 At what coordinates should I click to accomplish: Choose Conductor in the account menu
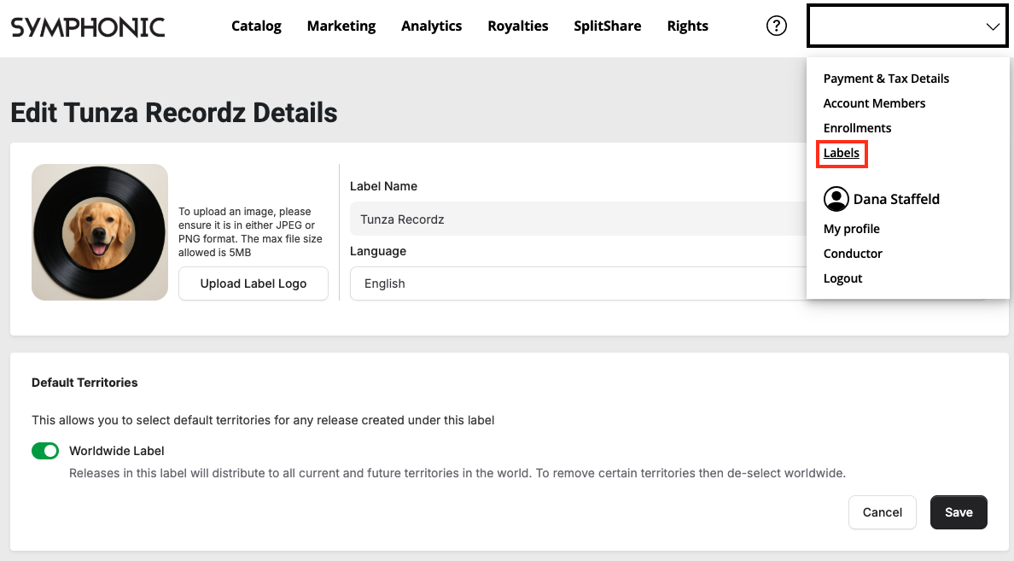tap(853, 254)
